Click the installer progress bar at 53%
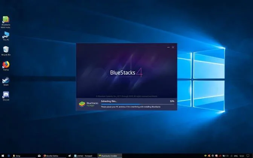 click(x=138, y=104)
